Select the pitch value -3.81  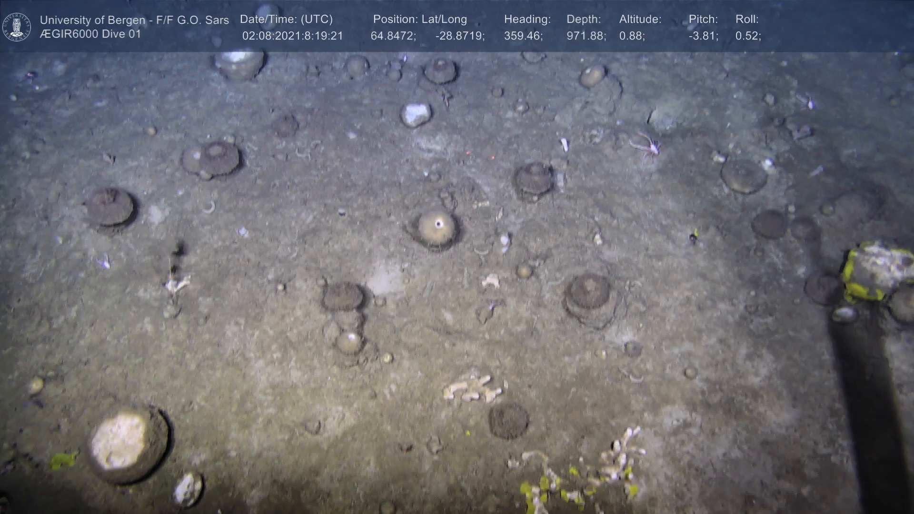(703, 36)
